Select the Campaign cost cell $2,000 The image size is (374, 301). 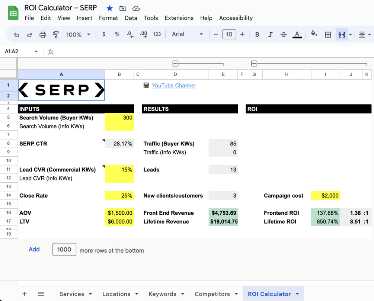pyautogui.click(x=325, y=196)
